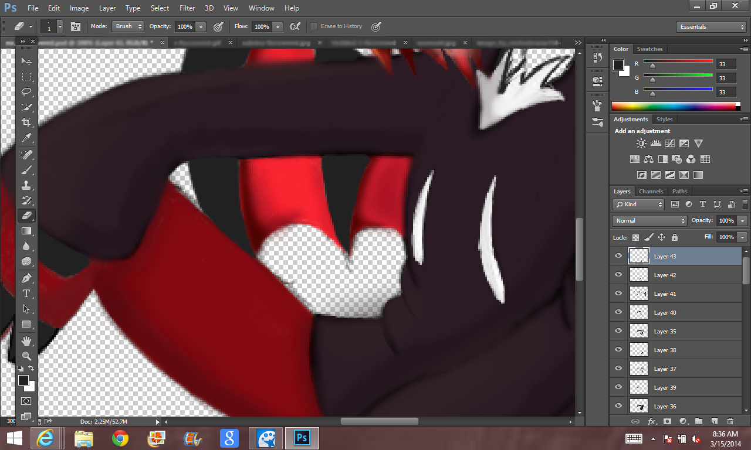Viewport: 751px width, 450px height.
Task: Select the History Brush tool
Action: [x=26, y=200]
